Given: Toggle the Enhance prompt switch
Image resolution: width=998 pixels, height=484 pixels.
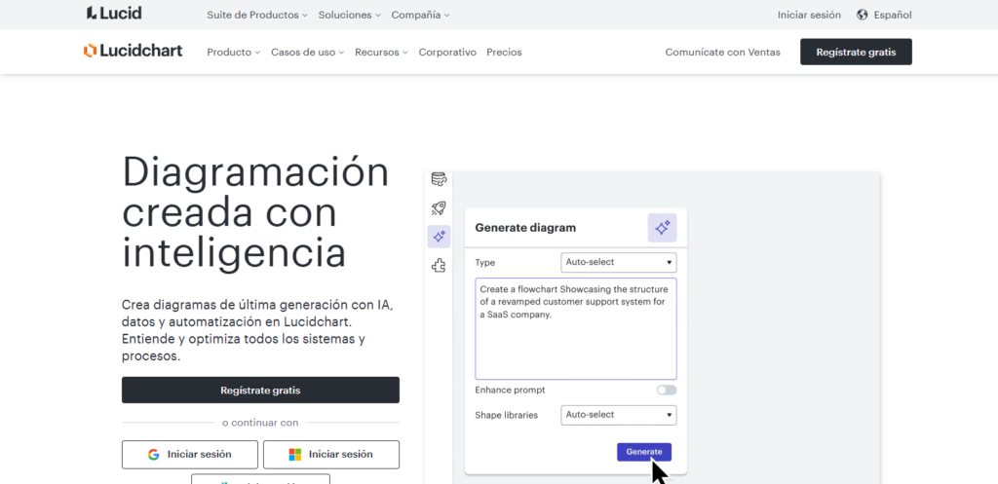Looking at the screenshot, I should click(666, 390).
